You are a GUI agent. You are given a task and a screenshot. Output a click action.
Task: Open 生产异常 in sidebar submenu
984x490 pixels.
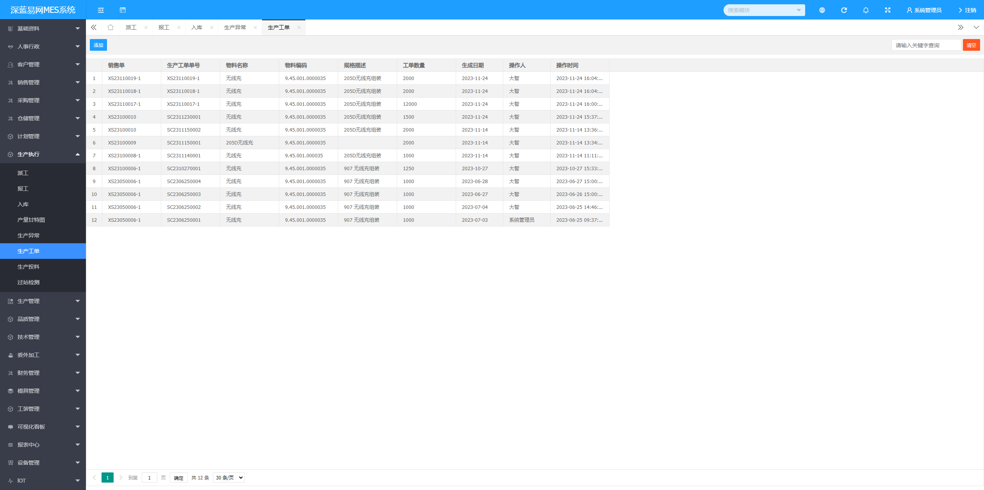point(43,235)
